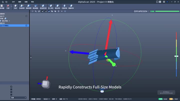
Task: Click the 删除背景 toolbar button
Action: 28,7
